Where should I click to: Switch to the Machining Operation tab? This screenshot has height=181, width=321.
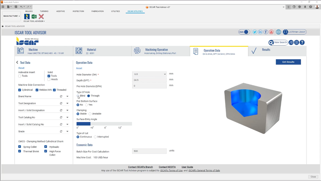point(160,51)
